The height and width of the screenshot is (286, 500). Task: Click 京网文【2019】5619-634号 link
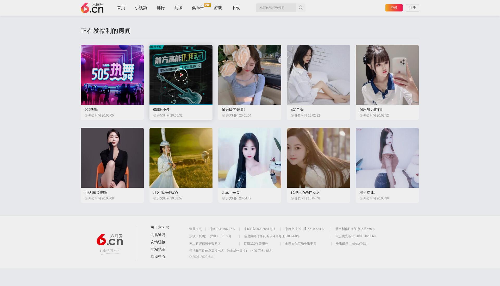(305, 229)
